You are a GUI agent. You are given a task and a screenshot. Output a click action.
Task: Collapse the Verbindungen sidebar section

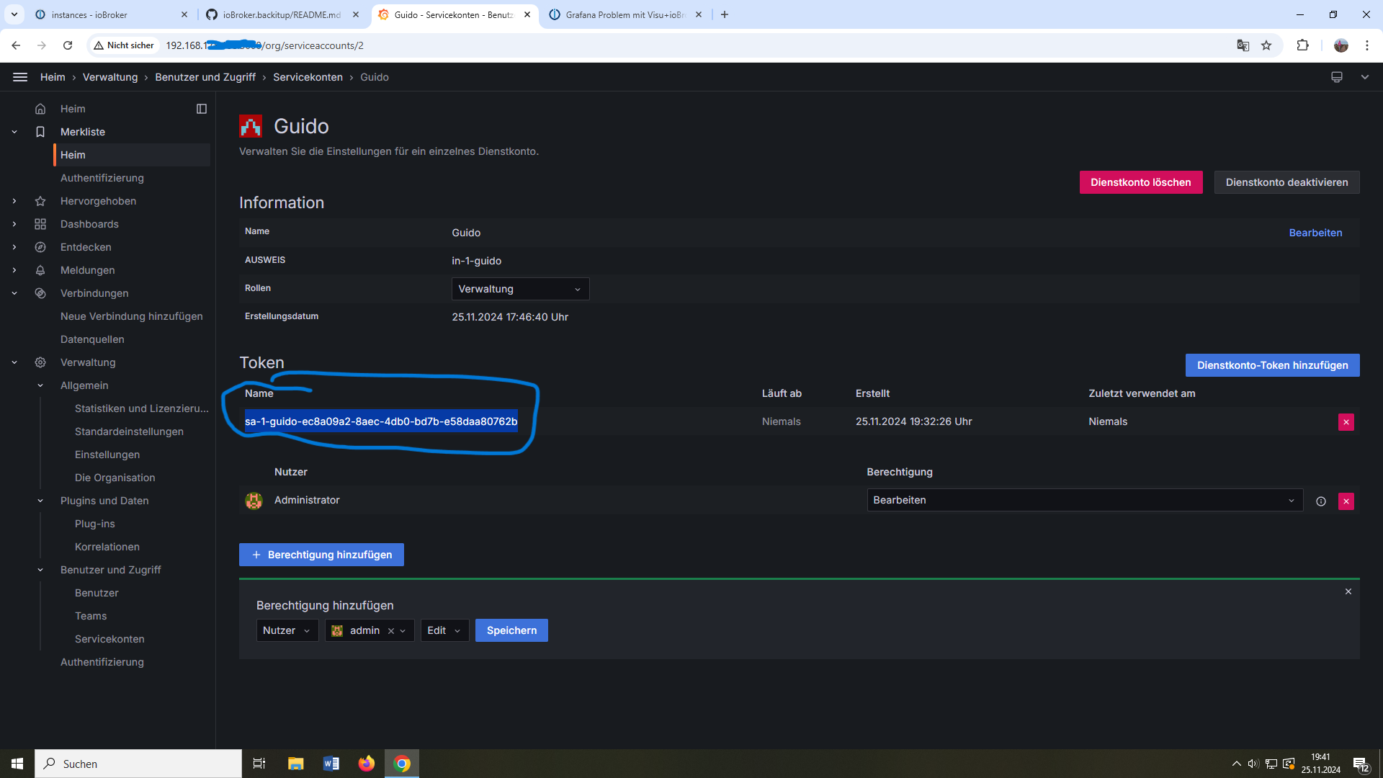pyautogui.click(x=14, y=293)
